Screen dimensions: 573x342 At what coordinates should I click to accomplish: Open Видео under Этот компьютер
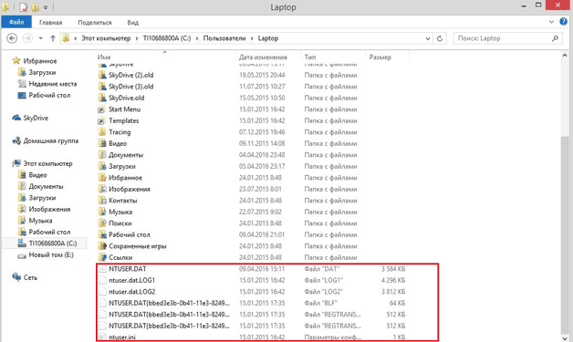tap(37, 175)
